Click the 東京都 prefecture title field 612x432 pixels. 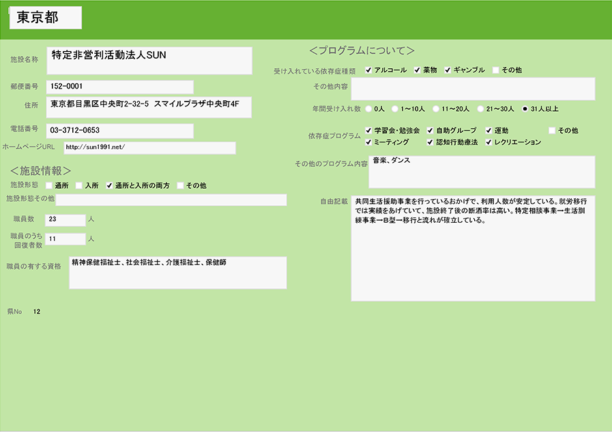[x=46, y=18]
